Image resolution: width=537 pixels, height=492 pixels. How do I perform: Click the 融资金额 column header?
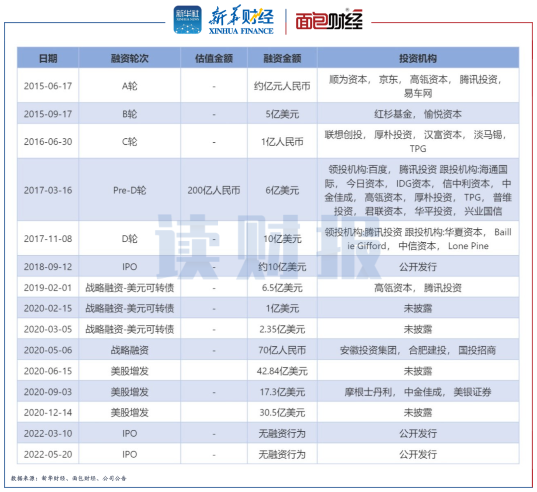(282, 58)
